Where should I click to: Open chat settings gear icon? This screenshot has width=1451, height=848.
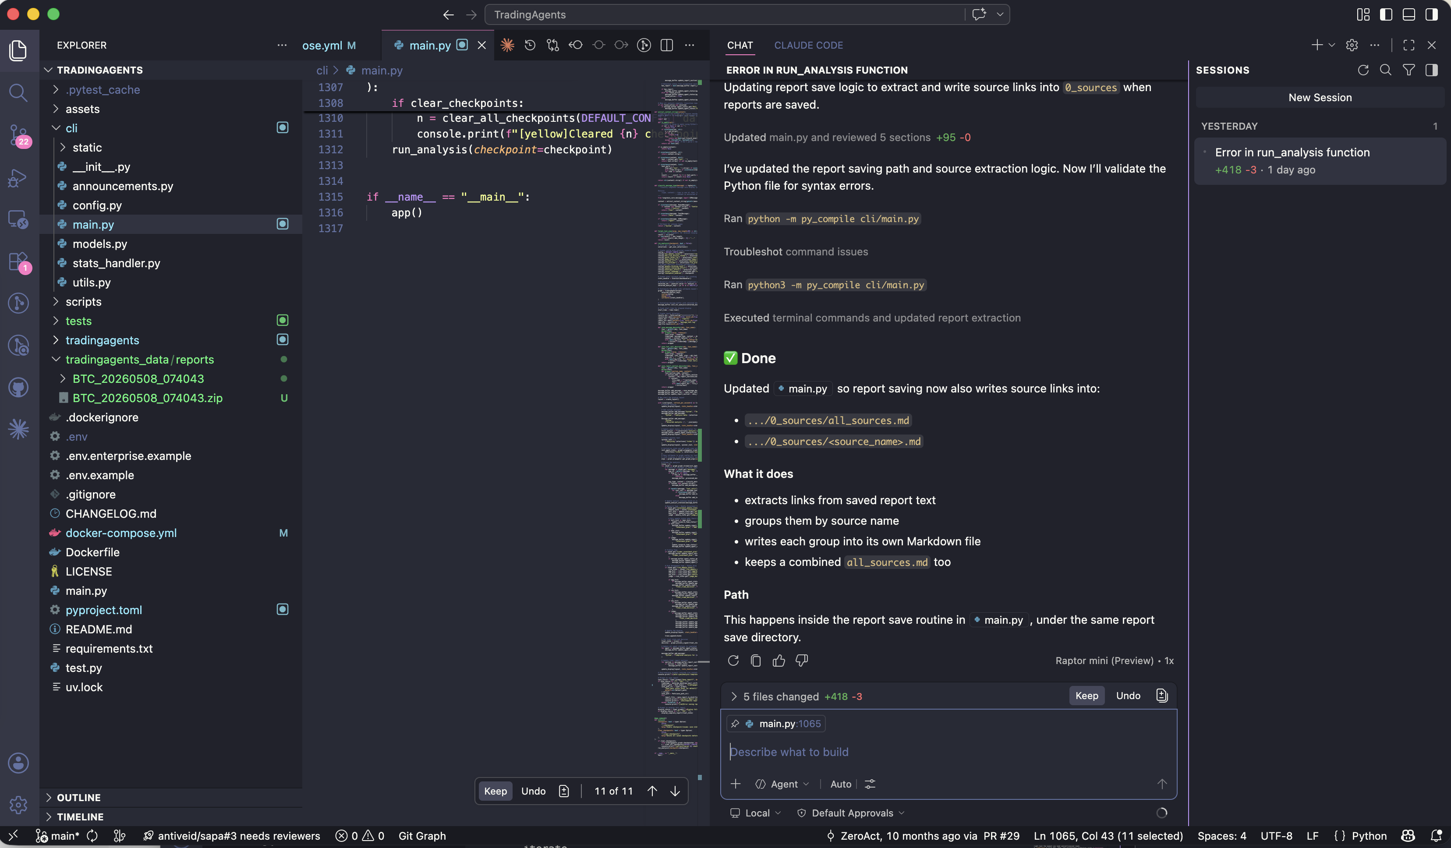click(x=1352, y=45)
